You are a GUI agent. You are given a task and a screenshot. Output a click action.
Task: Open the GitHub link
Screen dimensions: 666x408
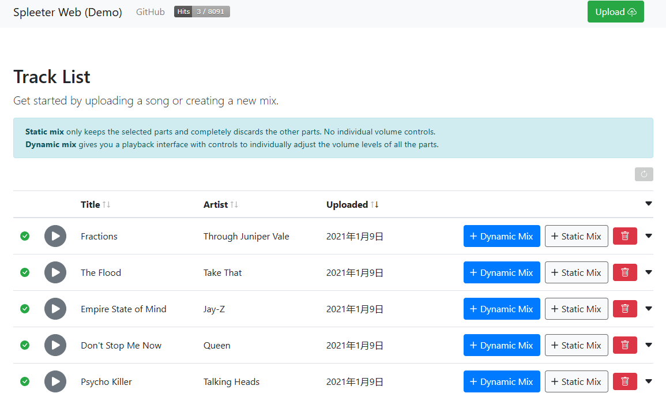click(150, 12)
